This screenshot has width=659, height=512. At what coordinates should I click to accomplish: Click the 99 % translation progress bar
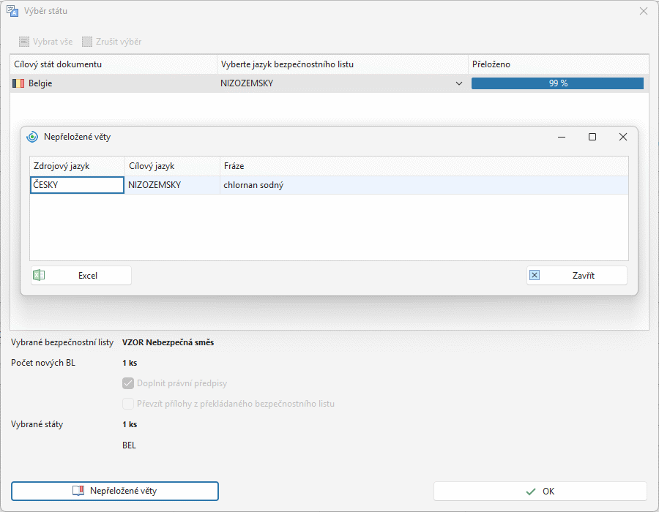(557, 83)
